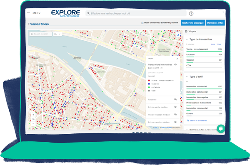Screen dimensions: 250x165
Task: Click the Widgets panel icon
Action: (x=186, y=31)
